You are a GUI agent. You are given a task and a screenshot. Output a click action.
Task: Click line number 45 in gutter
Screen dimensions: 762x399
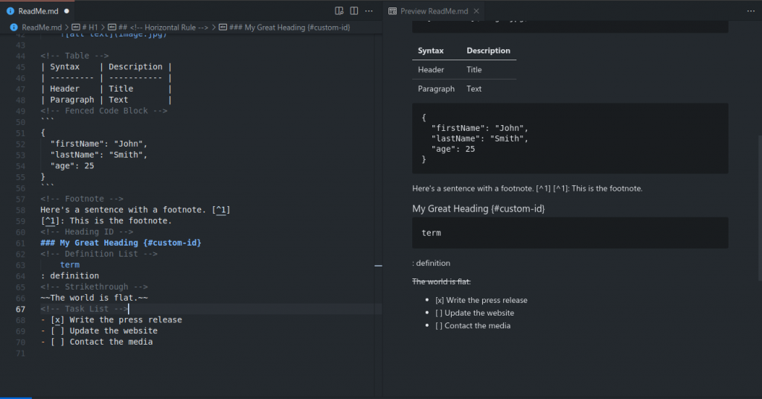(20, 67)
